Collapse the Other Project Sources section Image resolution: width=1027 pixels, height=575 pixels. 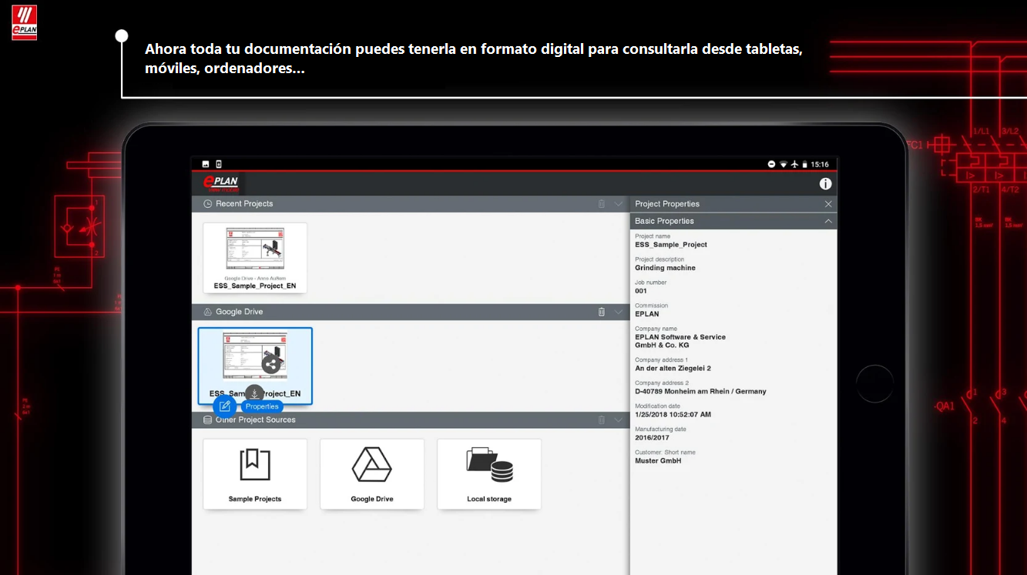[619, 420]
